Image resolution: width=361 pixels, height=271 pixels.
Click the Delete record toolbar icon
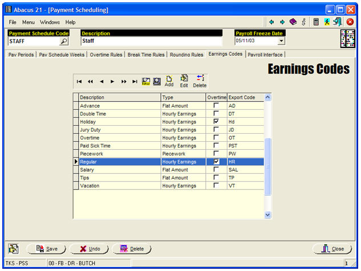point(200,81)
